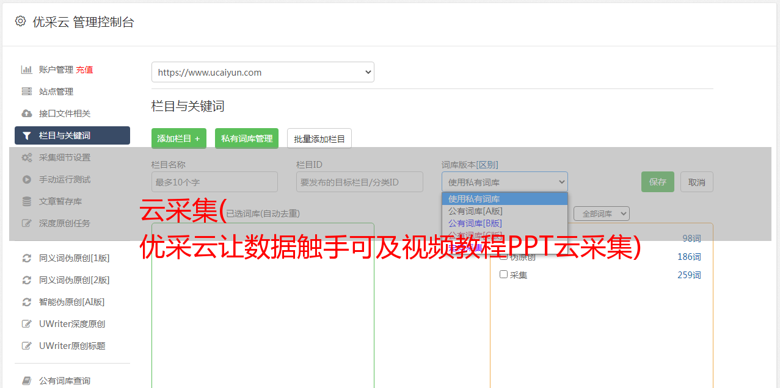Viewport: 780px width, 388px height.
Task: Open 账户管理 in the sidebar
Action: click(56, 70)
